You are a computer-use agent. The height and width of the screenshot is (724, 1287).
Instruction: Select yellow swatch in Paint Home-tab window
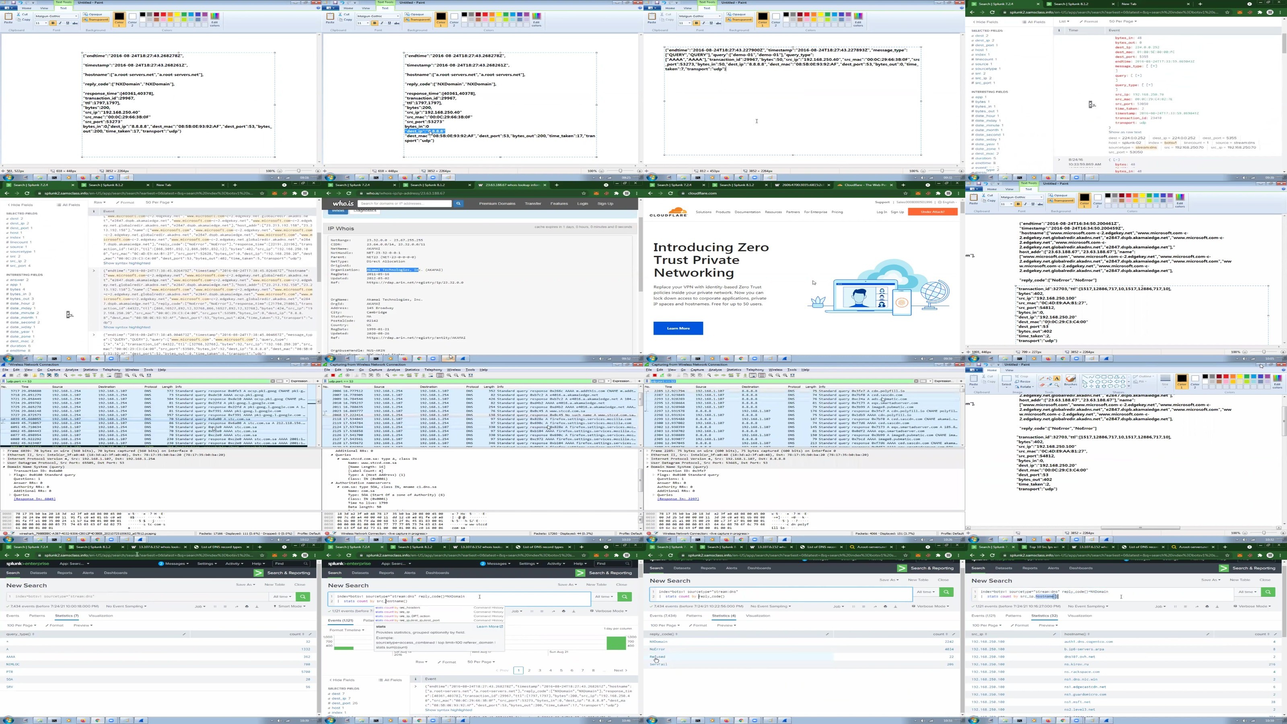click(1240, 376)
